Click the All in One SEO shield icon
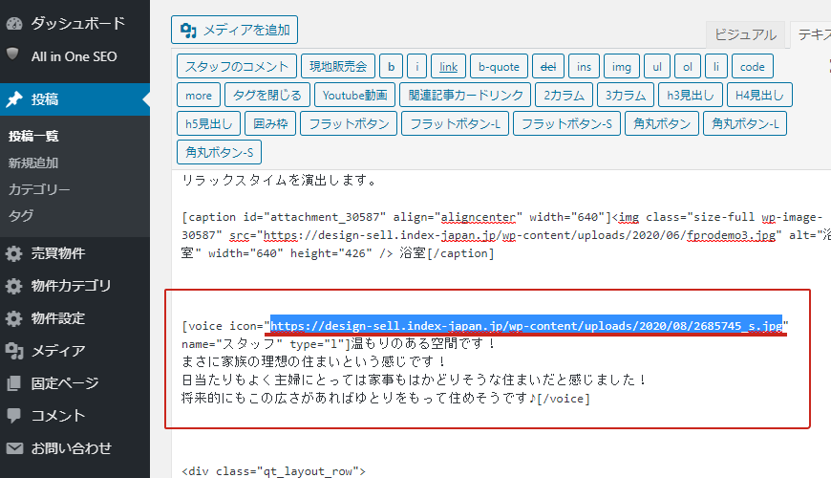This screenshot has width=831, height=478. (14, 55)
